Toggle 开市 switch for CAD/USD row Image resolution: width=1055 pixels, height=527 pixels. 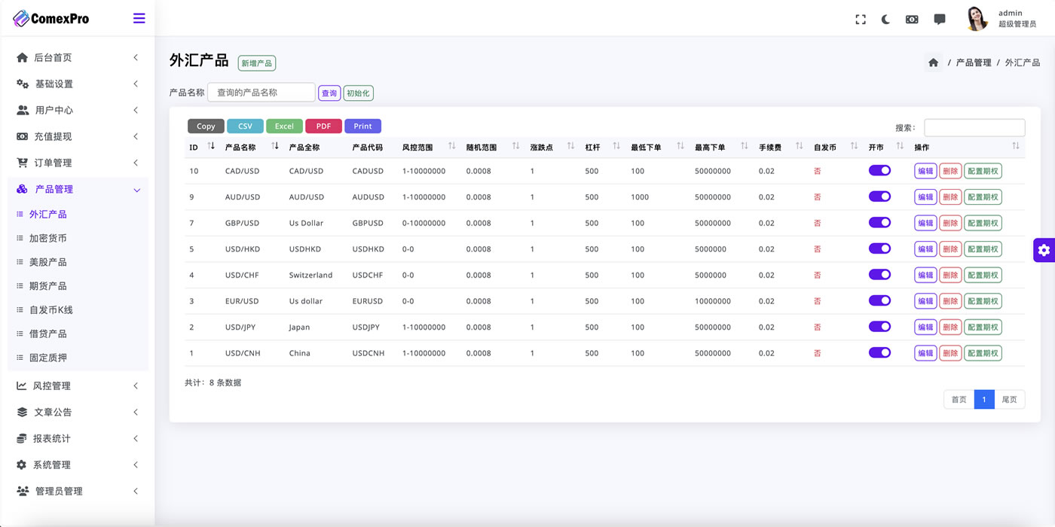[x=879, y=170]
